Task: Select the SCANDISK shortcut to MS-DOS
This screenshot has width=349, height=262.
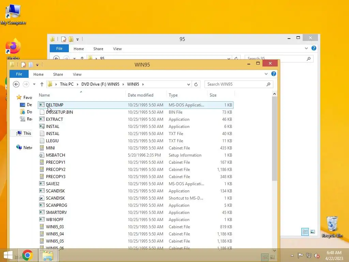Action: pos(136,198)
